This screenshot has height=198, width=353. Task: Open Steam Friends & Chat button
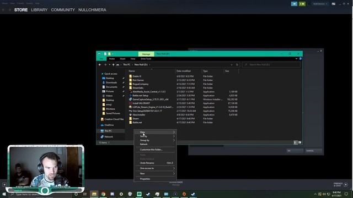point(341,185)
